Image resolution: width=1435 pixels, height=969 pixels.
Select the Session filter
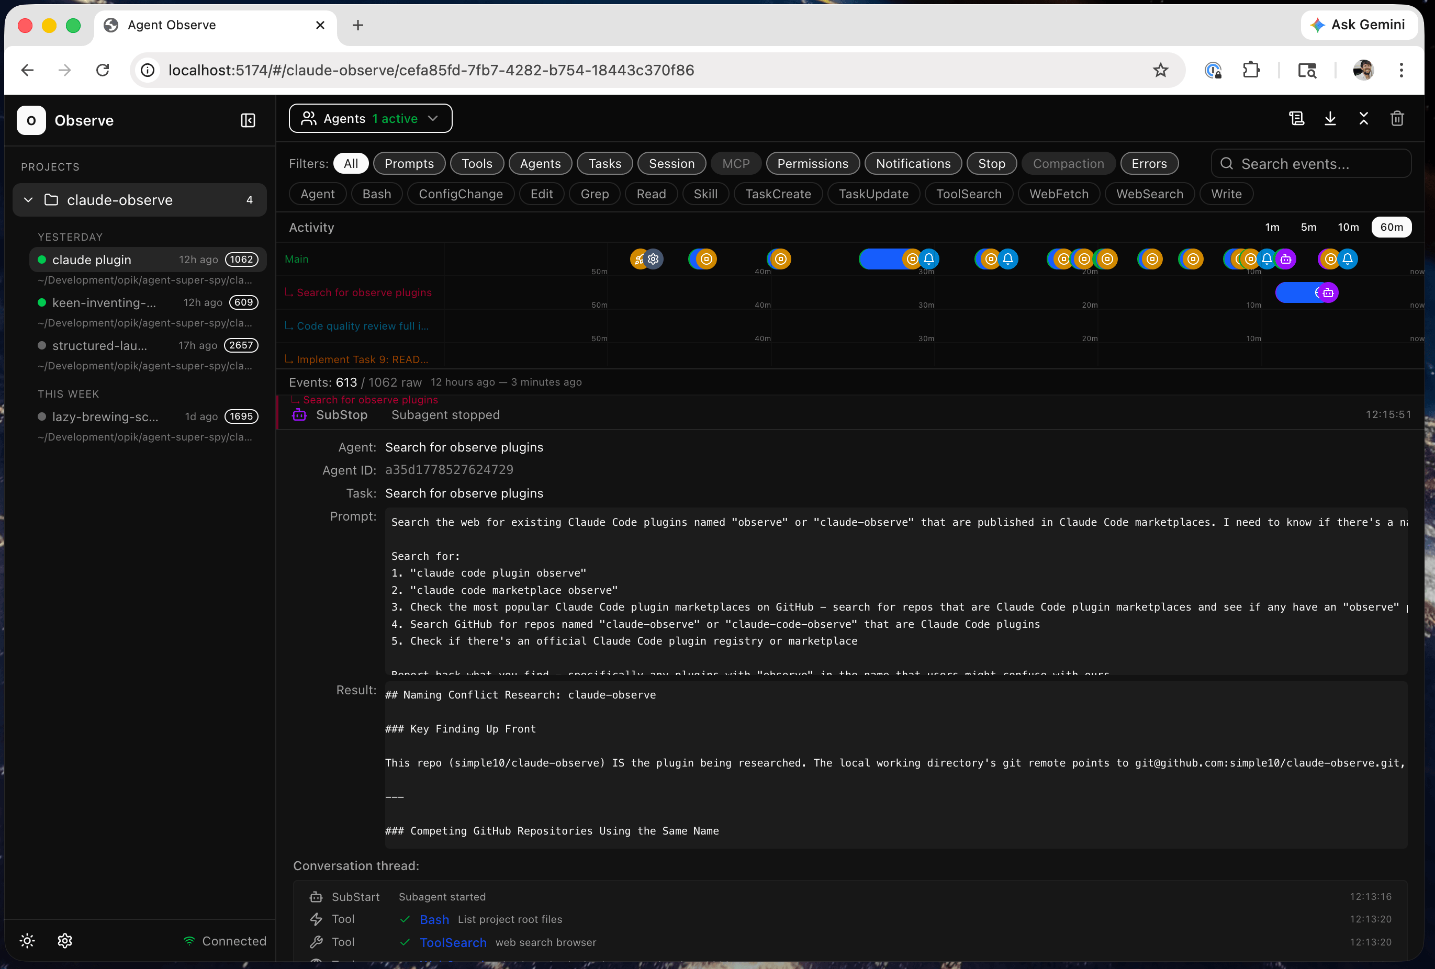coord(671,163)
